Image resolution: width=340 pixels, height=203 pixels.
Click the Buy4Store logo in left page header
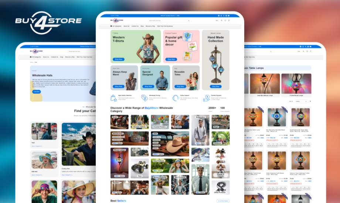point(36,51)
